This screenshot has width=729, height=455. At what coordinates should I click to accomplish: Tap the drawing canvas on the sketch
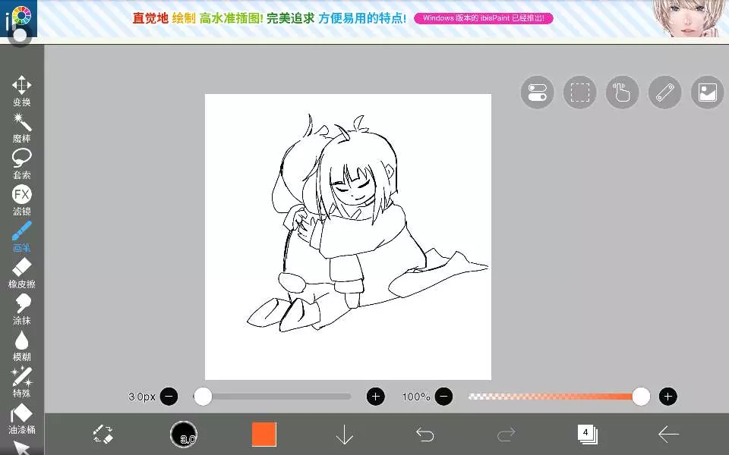349,237
